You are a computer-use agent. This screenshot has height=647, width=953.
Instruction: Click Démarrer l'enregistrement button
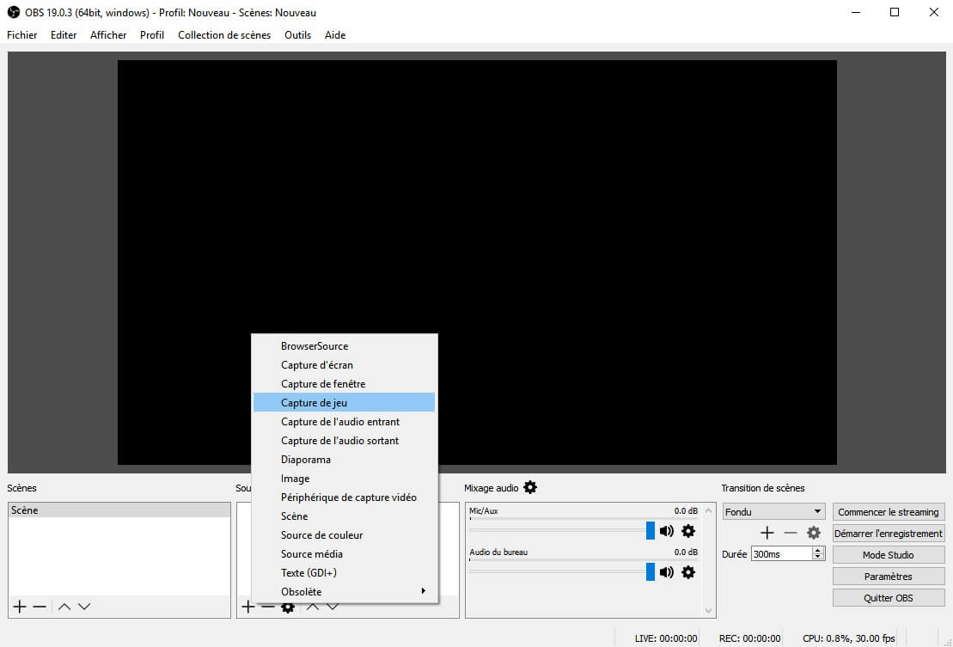click(x=888, y=533)
